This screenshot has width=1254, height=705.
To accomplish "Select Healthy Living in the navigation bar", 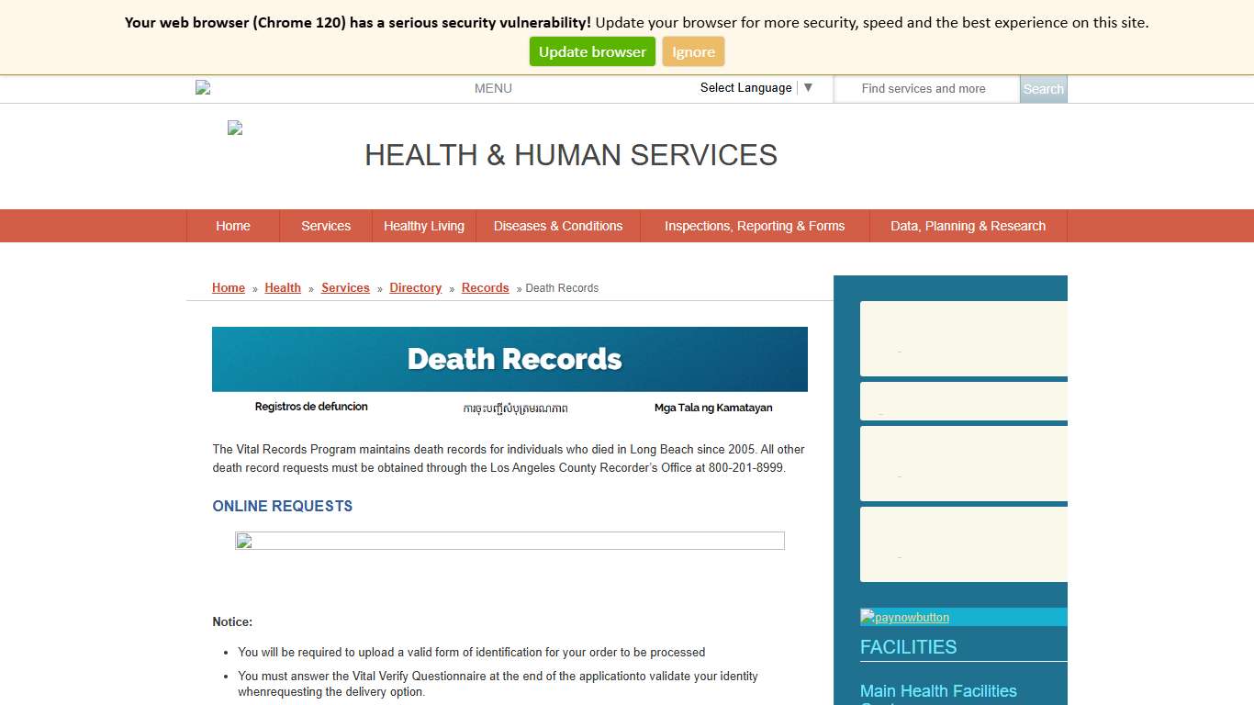I will click(424, 226).
